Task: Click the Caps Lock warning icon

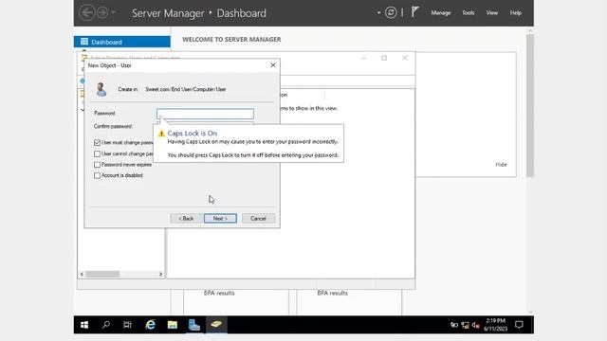Action: coord(161,134)
